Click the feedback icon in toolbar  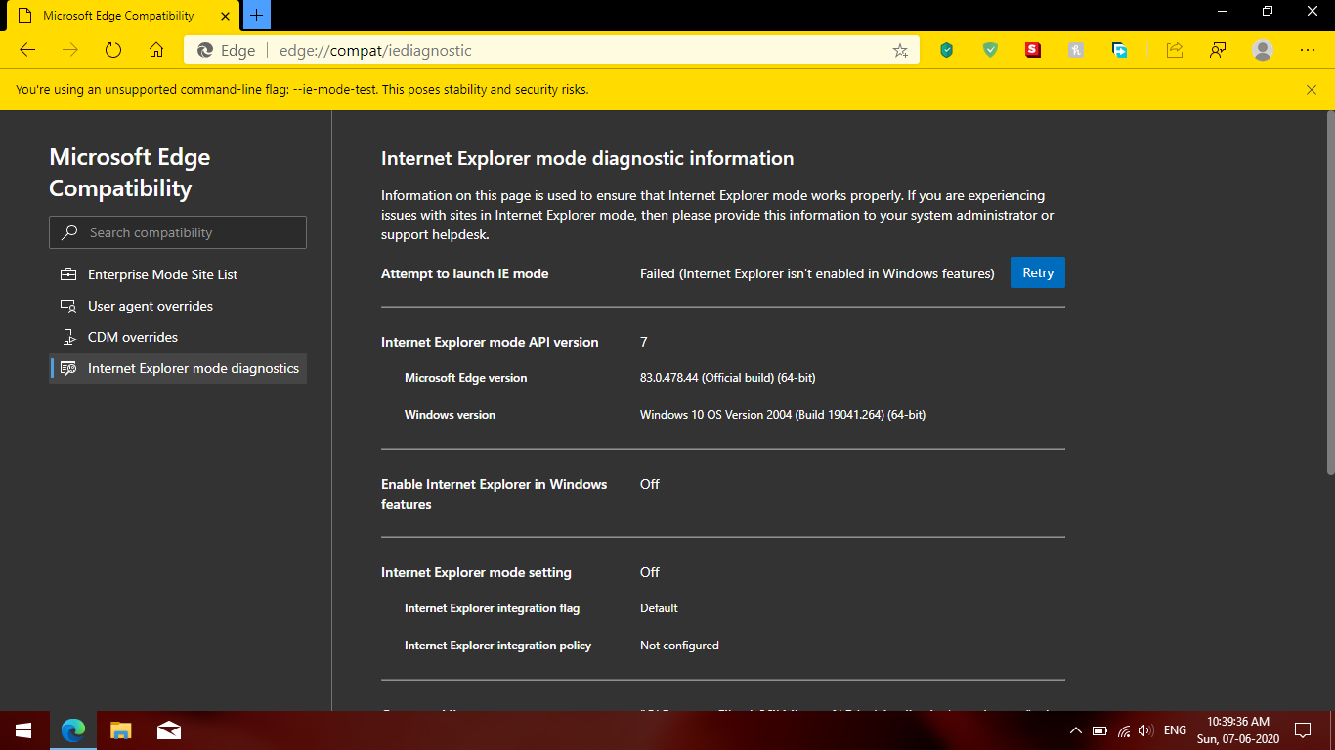tap(1218, 51)
